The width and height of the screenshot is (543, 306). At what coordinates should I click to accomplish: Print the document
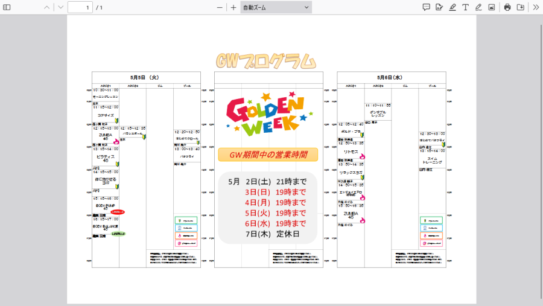pyautogui.click(x=507, y=7)
